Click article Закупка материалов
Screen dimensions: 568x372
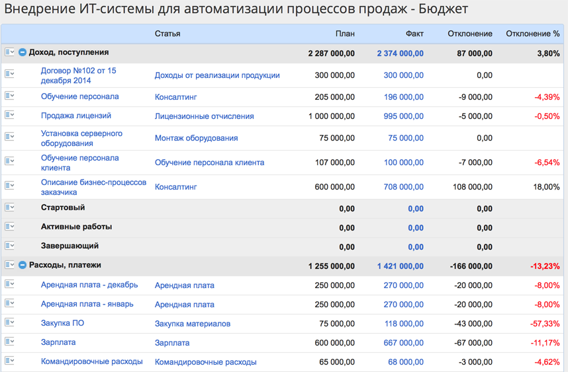pos(193,324)
